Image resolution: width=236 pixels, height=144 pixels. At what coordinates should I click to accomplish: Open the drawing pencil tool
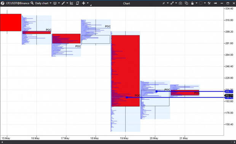[63, 3]
